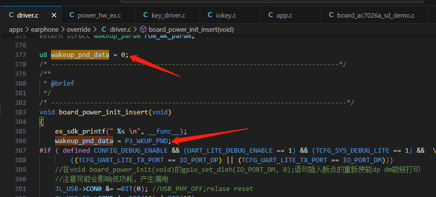Select the override breadcrumb segment

click(79, 29)
